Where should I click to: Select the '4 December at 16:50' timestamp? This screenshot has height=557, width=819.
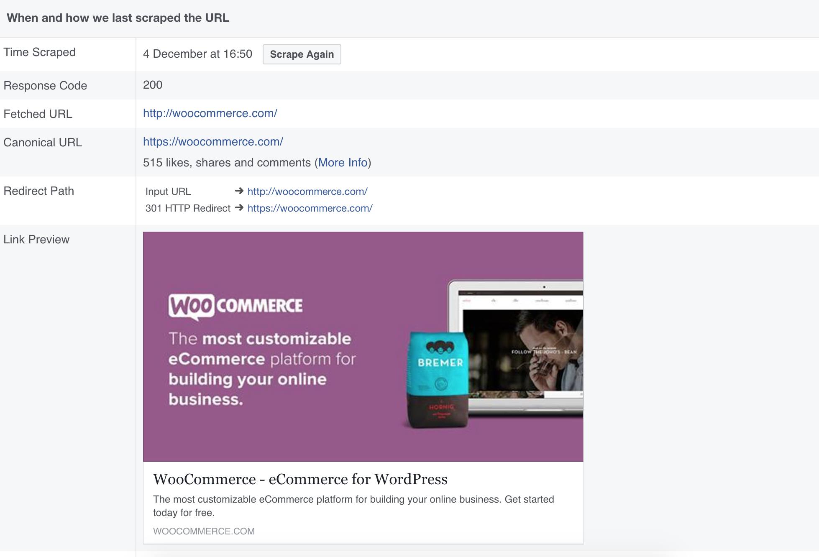[197, 54]
